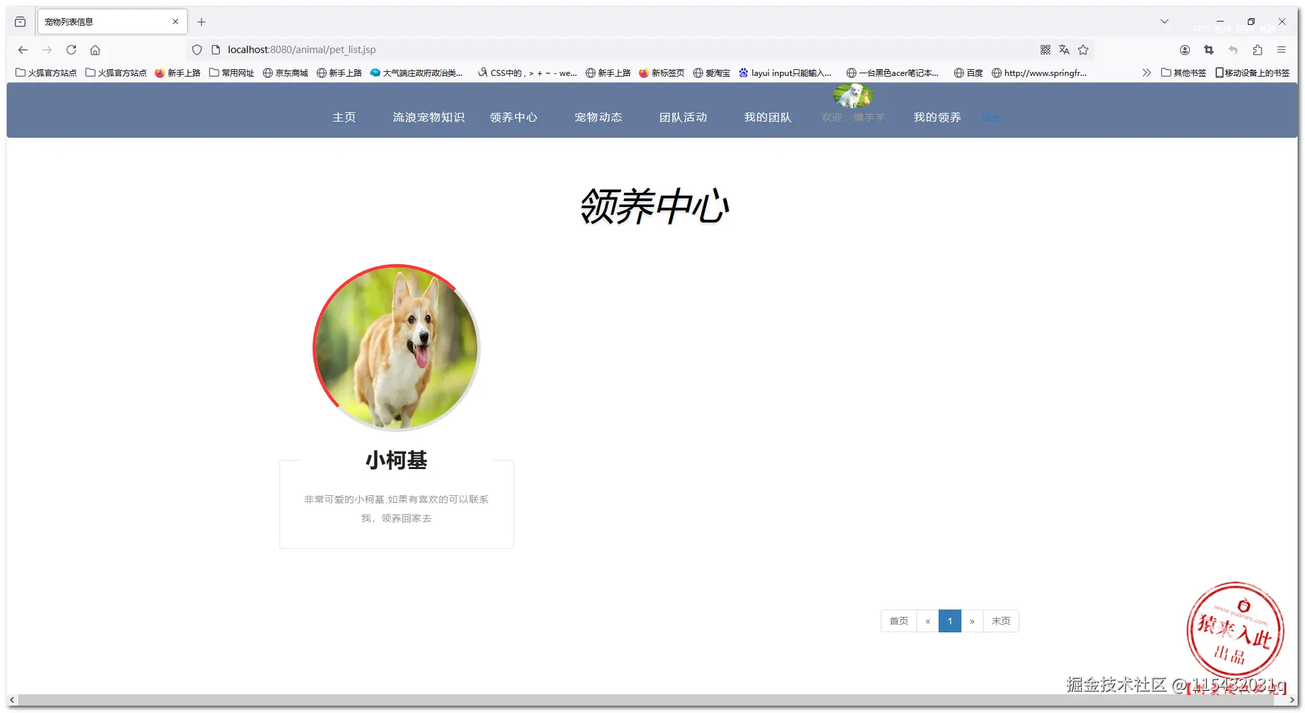Open the Firefox hamburger menu
Screen dimensions: 1305x713
pos(1282,50)
